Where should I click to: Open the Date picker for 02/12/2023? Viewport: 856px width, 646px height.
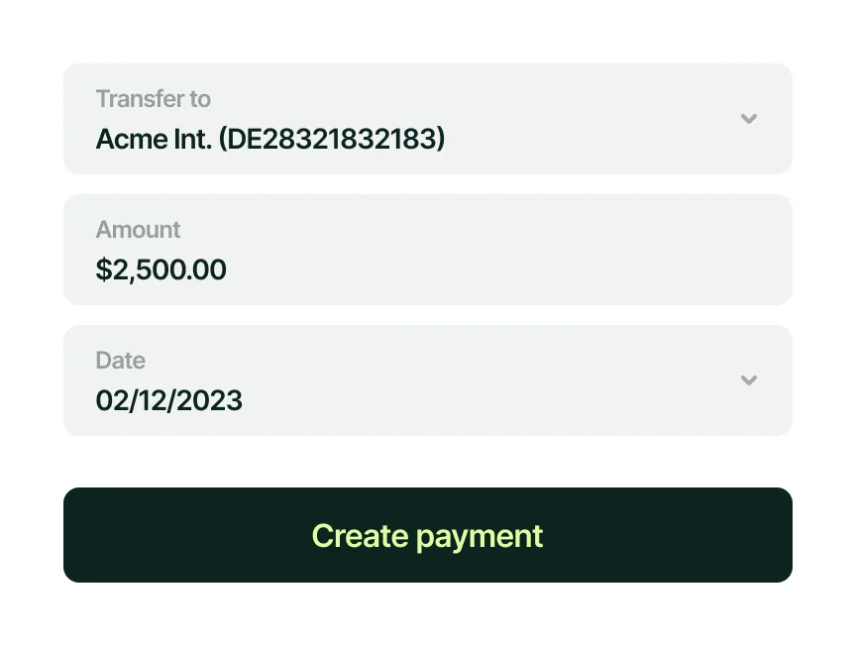[427, 380]
